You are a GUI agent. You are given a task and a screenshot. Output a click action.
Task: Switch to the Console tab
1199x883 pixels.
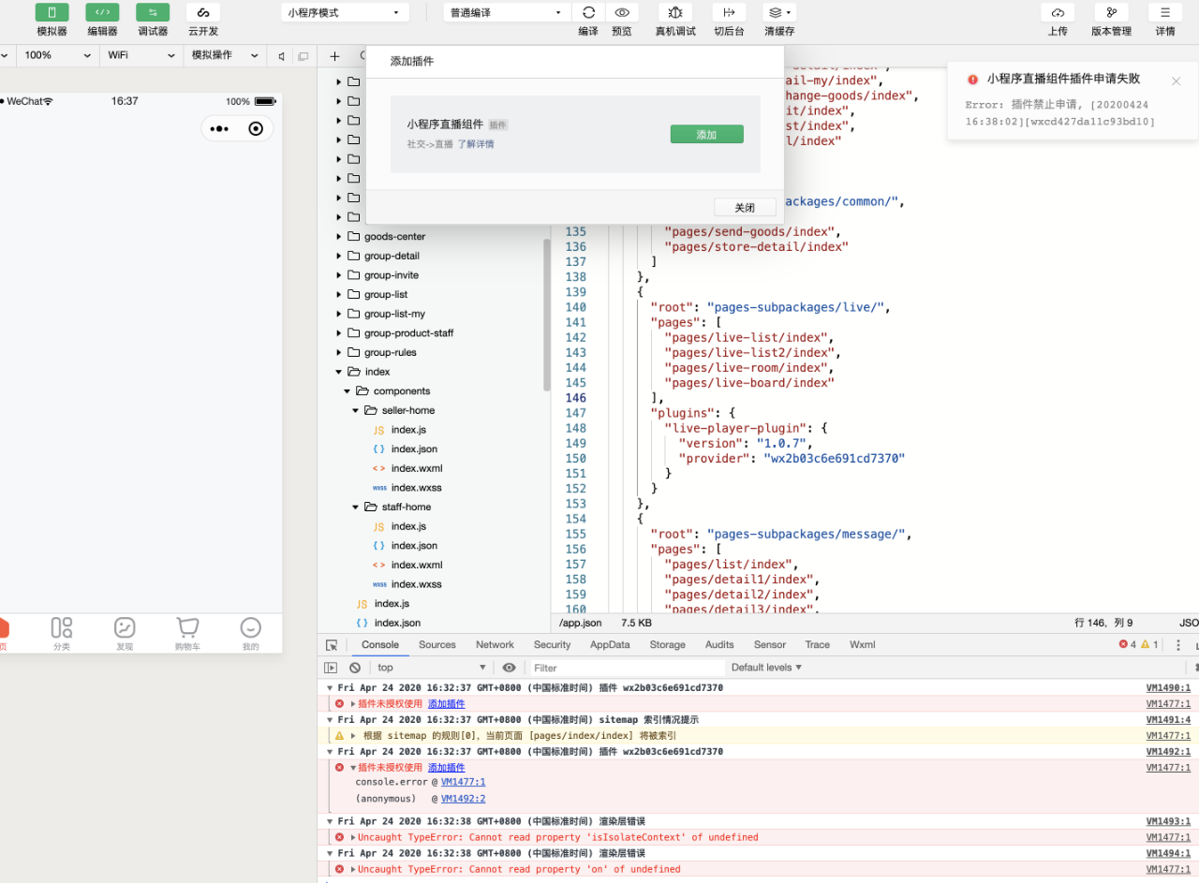pos(380,645)
